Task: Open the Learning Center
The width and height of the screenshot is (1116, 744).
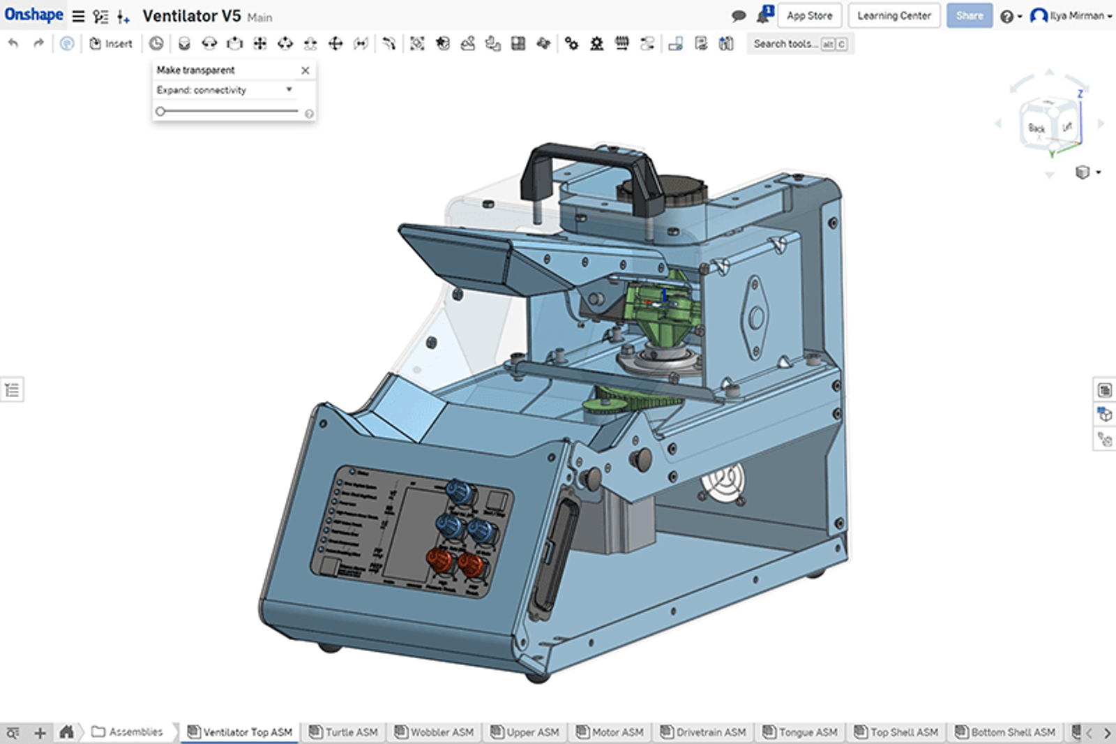Action: point(893,15)
